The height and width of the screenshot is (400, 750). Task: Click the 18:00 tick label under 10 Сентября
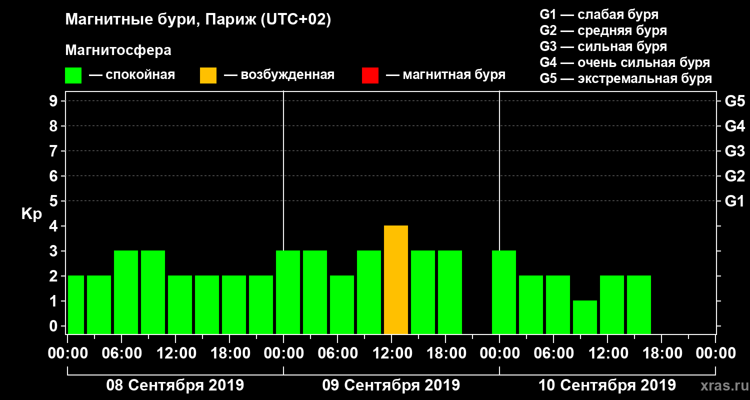[661, 353]
